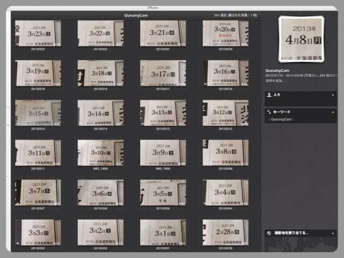
Task: Select the 3月3日 thumbnail
Action: tap(38, 232)
